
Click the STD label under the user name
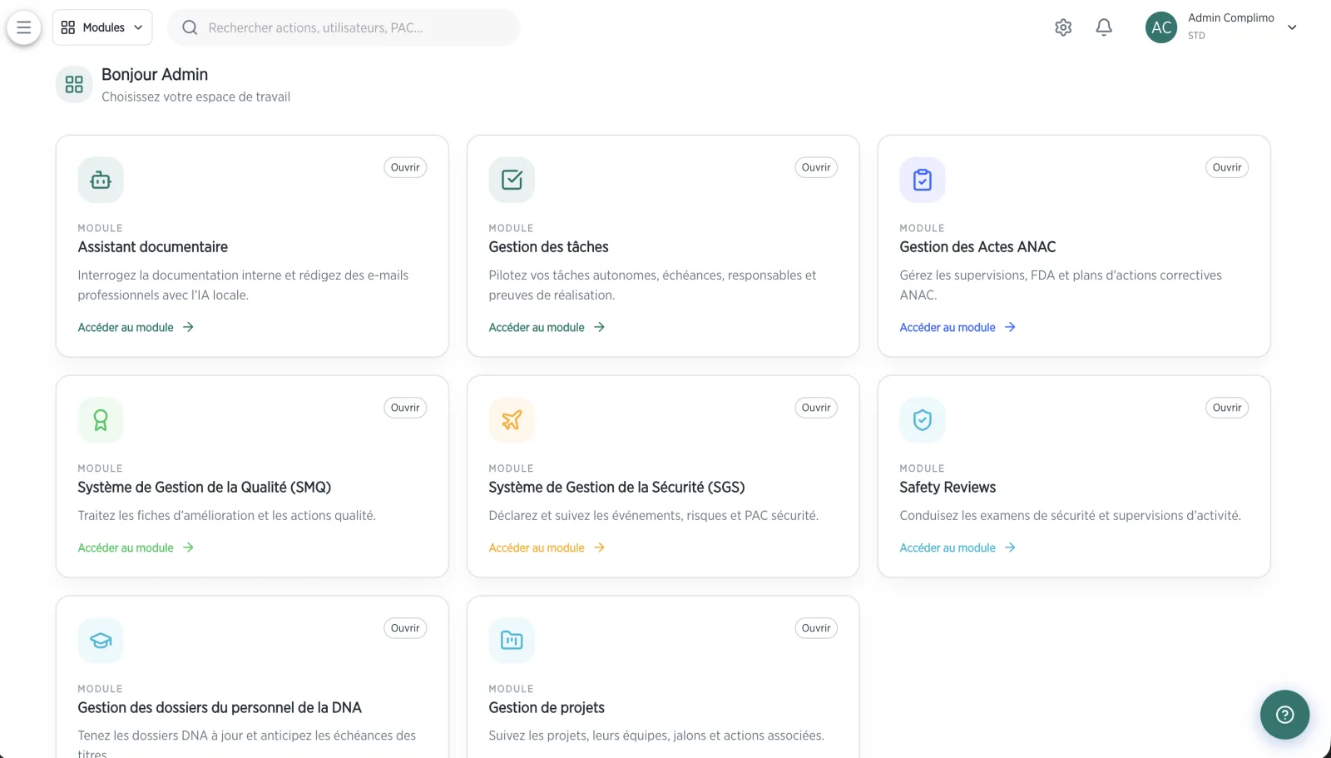(1196, 36)
